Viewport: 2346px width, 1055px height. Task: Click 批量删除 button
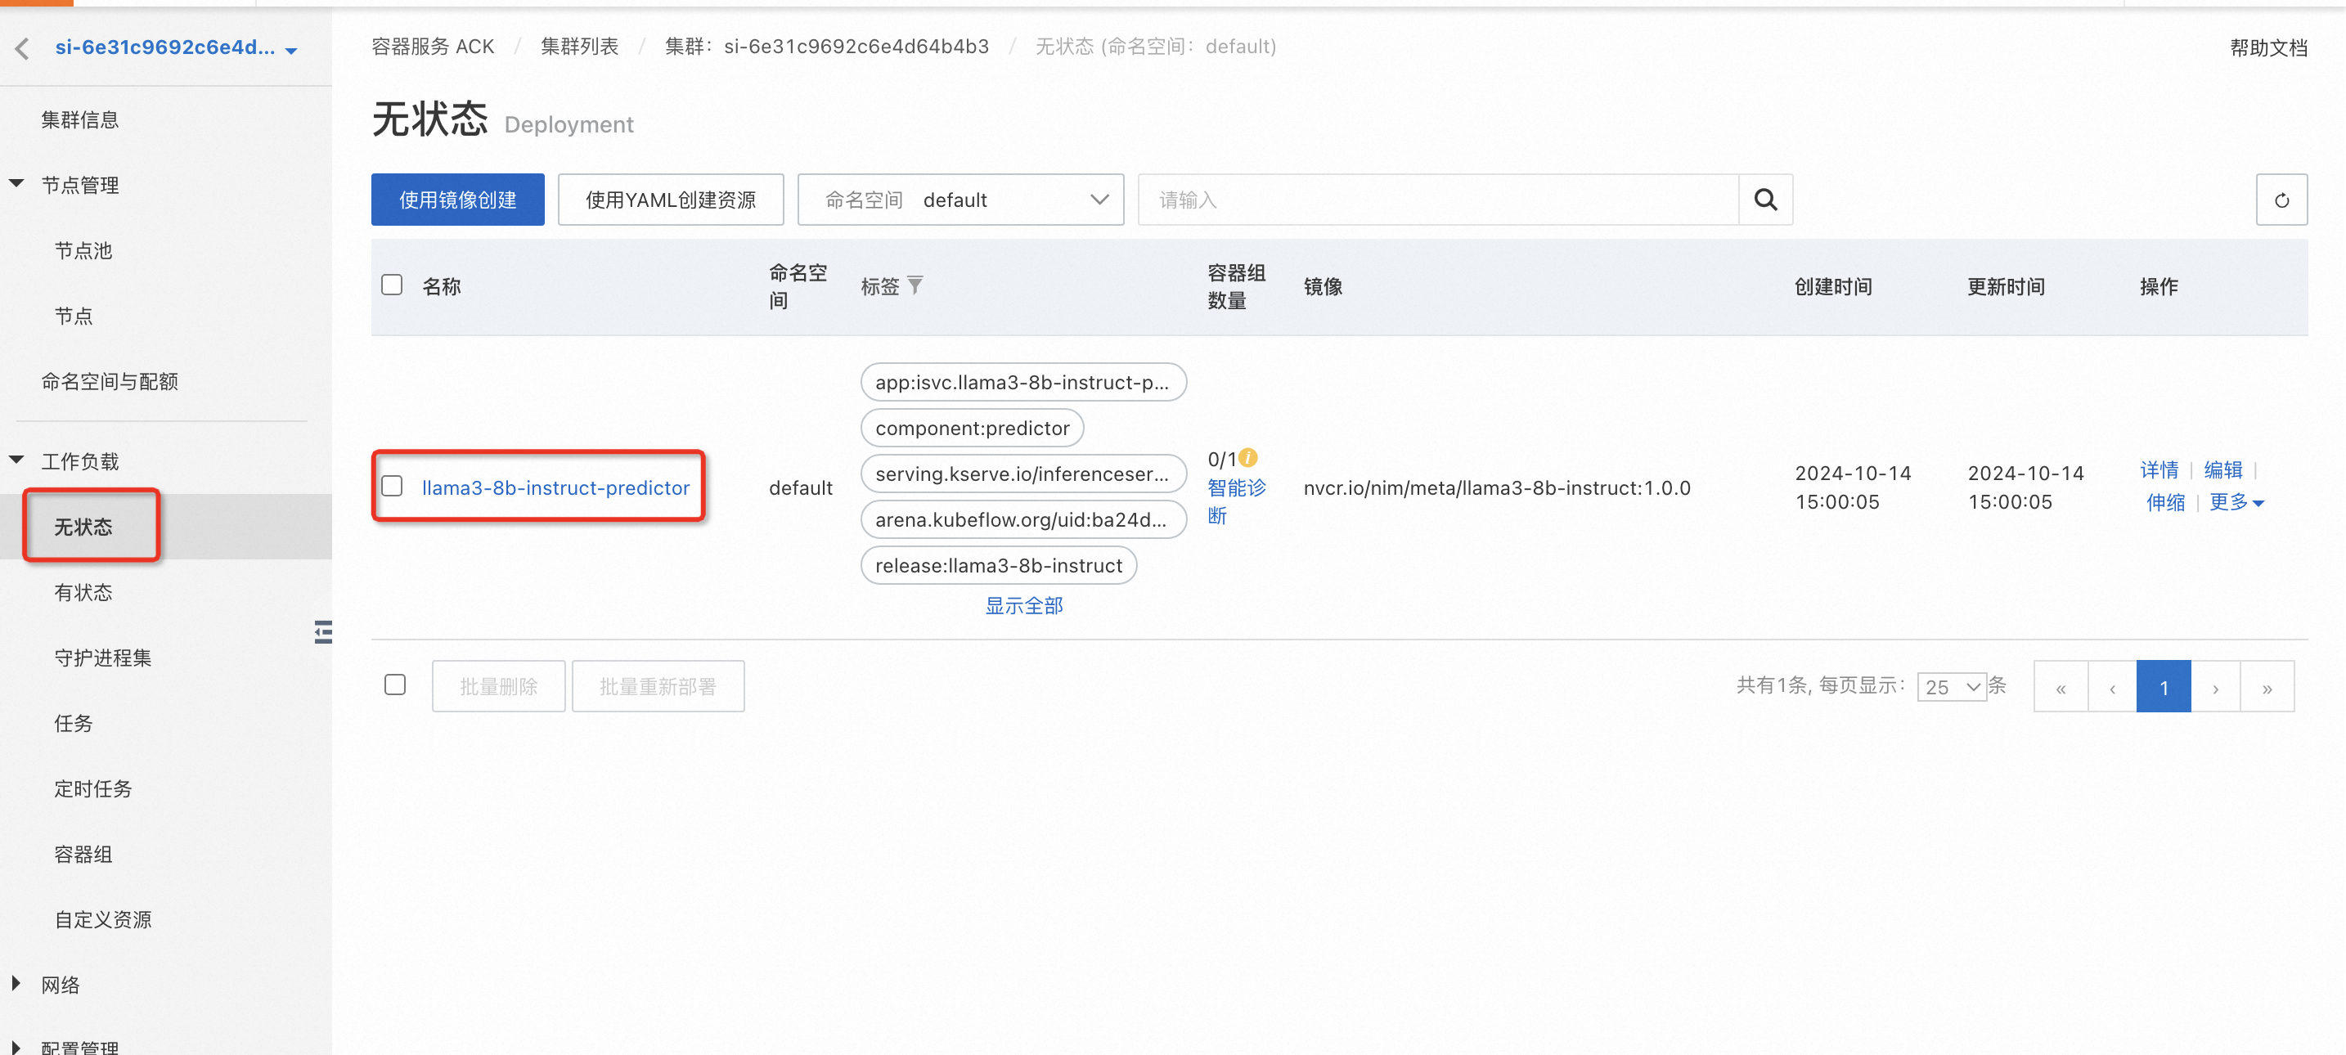[498, 686]
